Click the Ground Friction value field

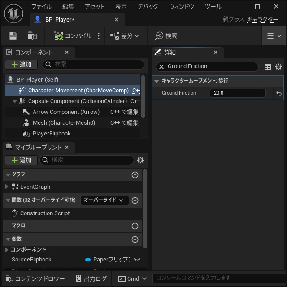tap(238, 93)
